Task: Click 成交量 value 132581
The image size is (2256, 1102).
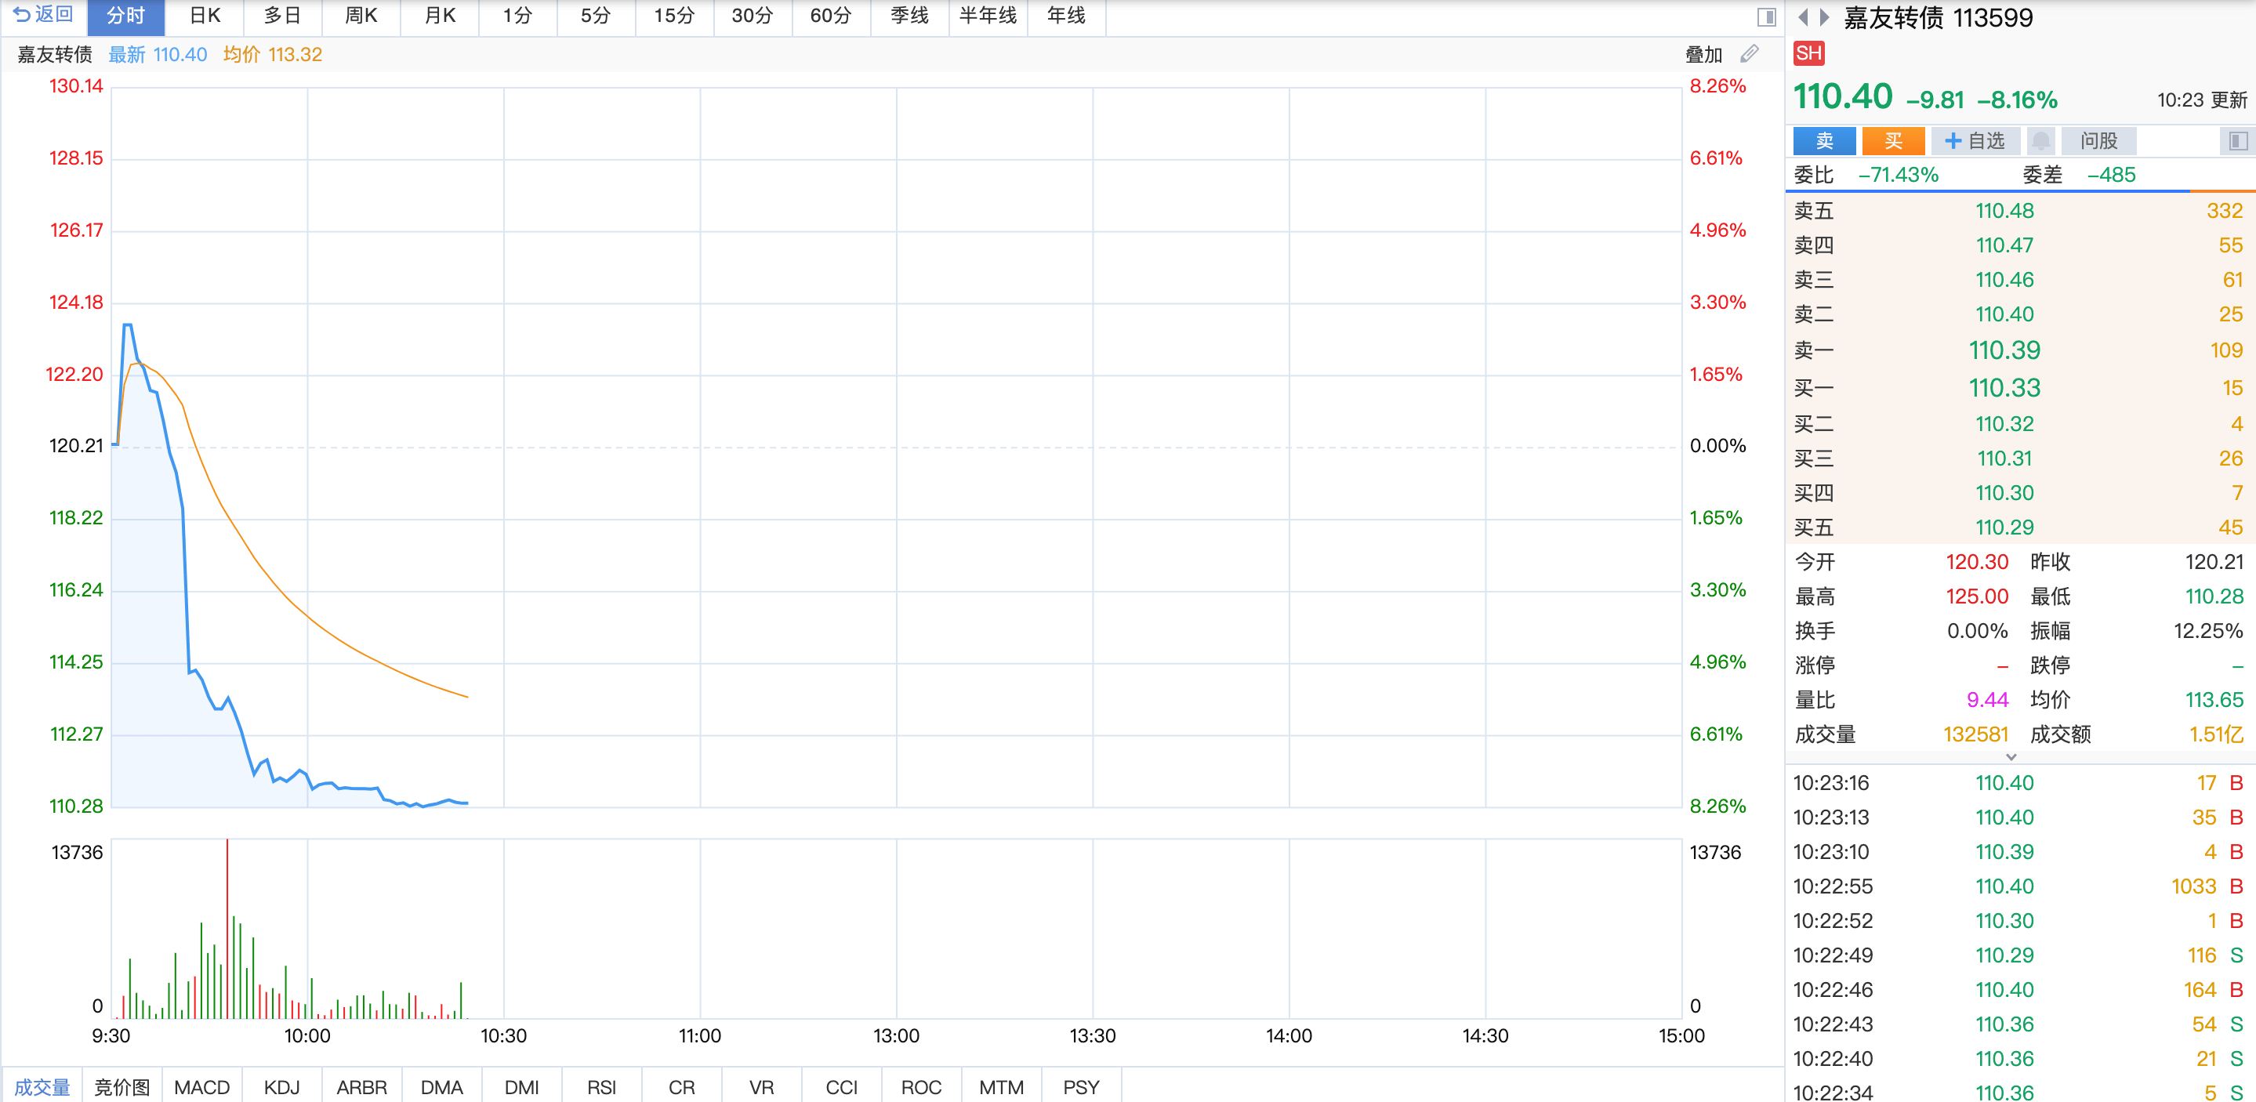Action: [1975, 734]
